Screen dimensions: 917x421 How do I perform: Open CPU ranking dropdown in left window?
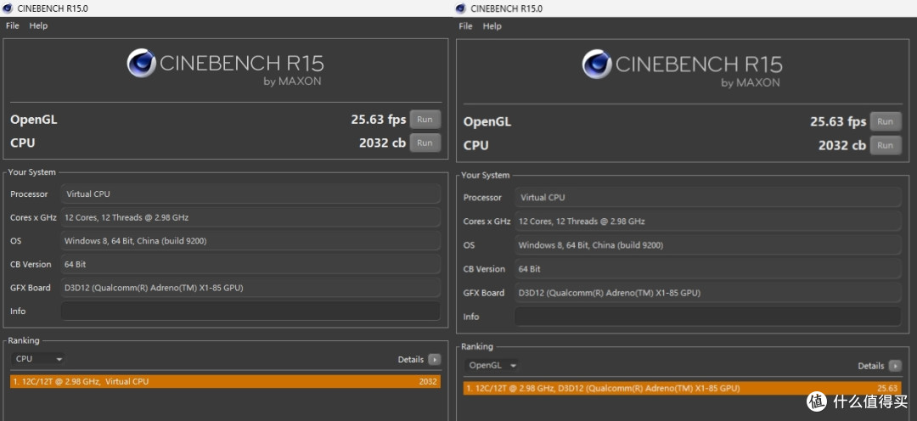pos(38,359)
